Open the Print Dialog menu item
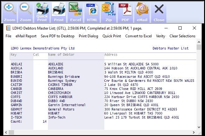205x136 pixels. point(88,36)
